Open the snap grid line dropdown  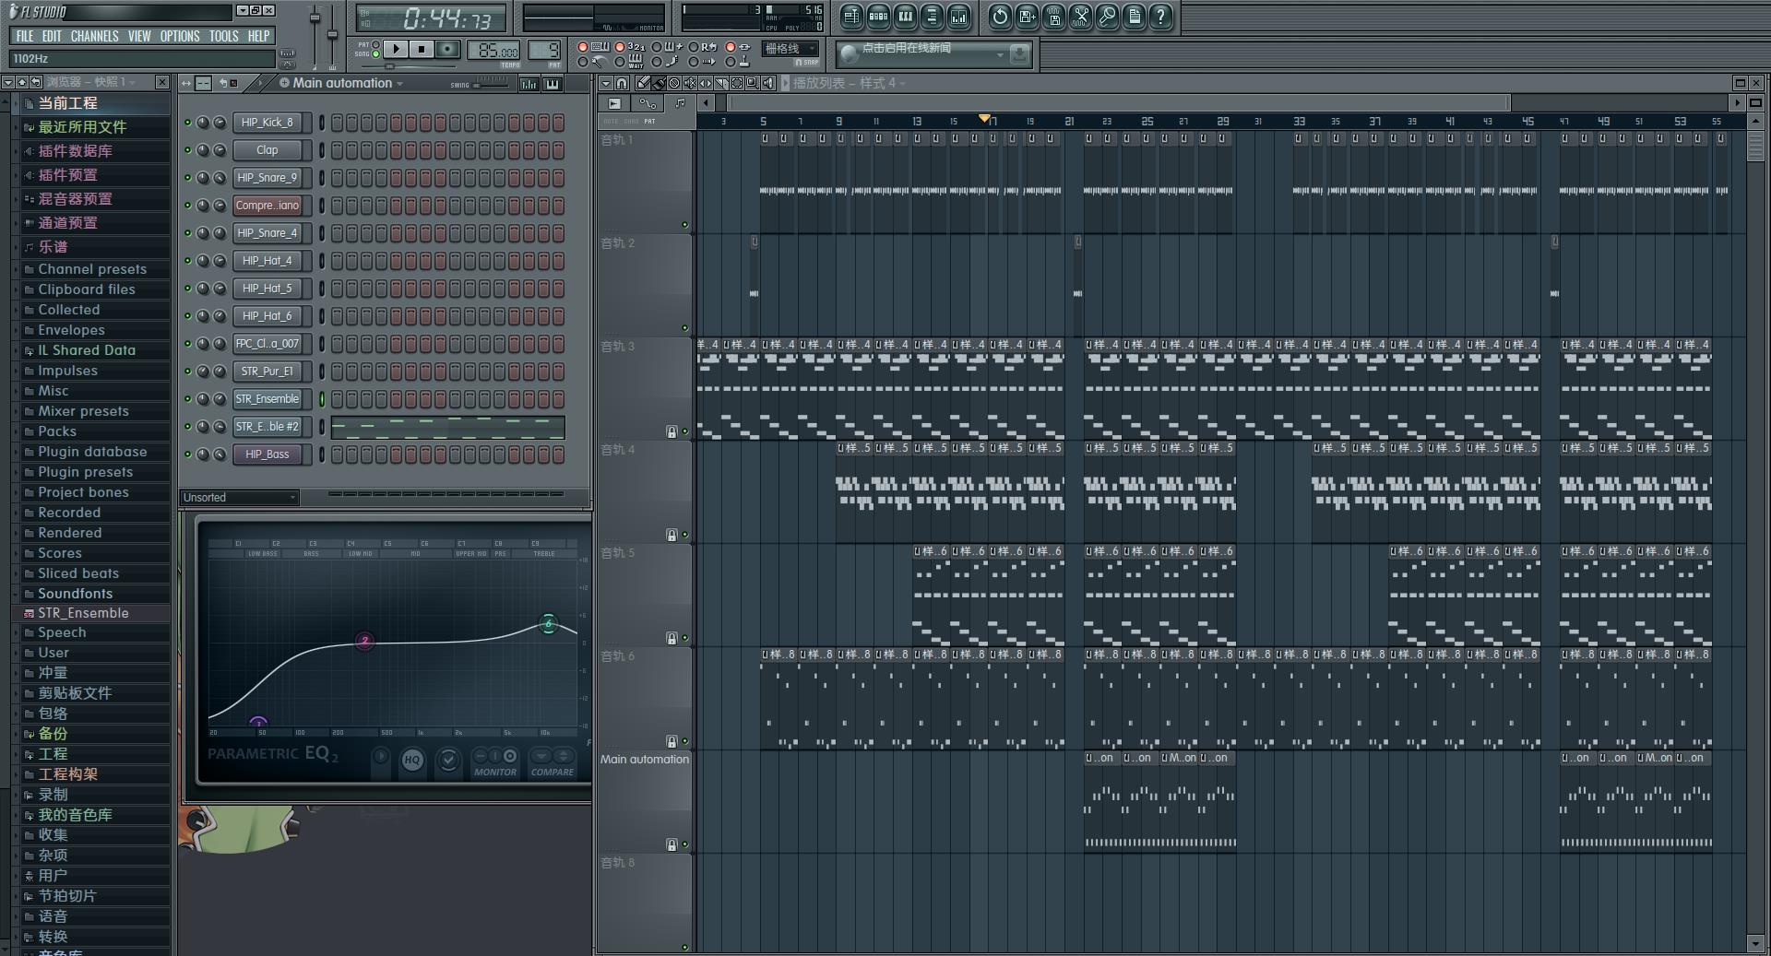790,49
